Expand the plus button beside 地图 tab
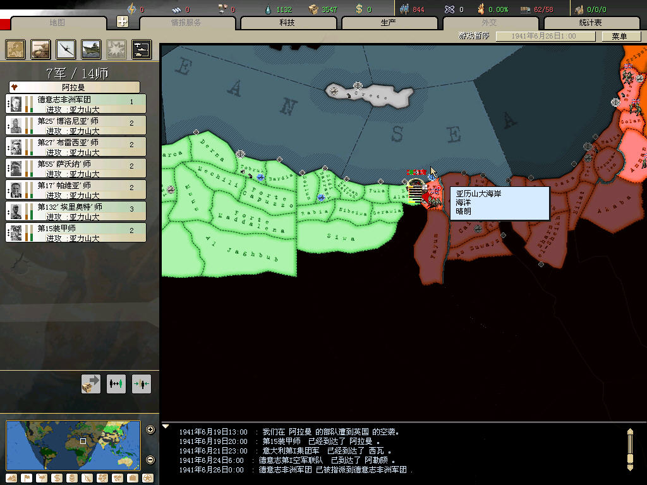 [x=123, y=22]
